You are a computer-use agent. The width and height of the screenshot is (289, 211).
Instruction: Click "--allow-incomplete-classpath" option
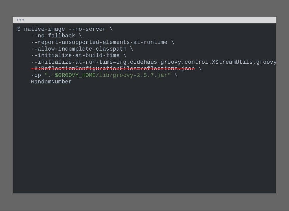(79, 49)
